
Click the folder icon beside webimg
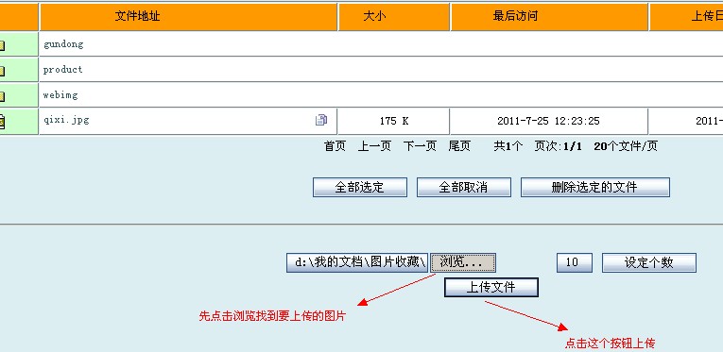pyautogui.click(x=2, y=96)
